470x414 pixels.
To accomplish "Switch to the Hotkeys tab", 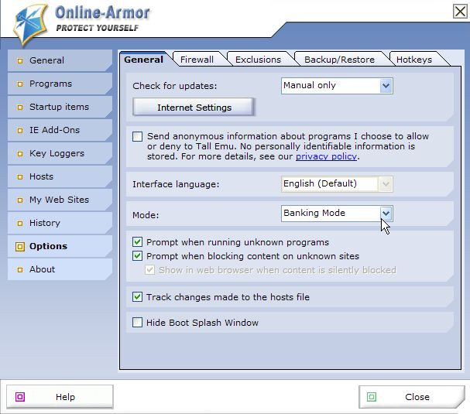I will click(x=414, y=60).
